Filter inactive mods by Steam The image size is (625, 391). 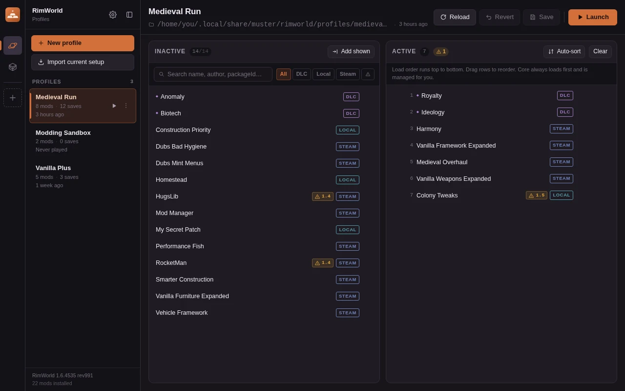pos(348,74)
